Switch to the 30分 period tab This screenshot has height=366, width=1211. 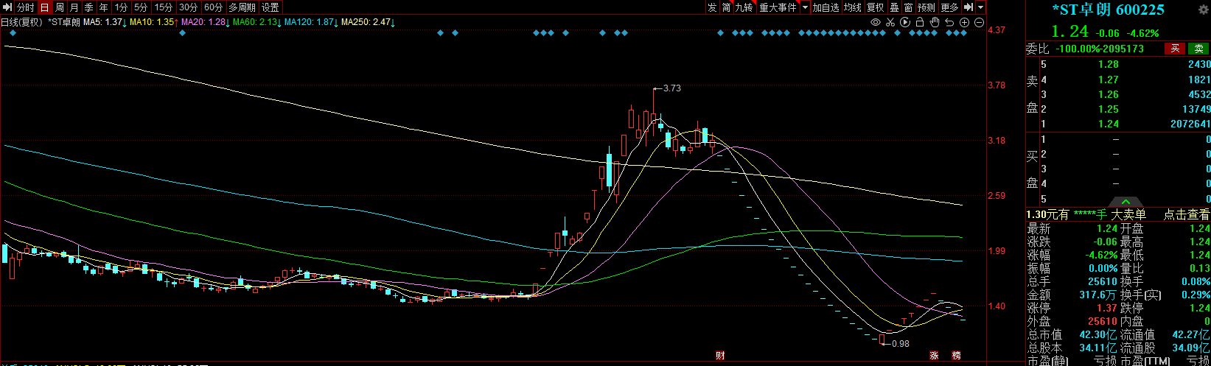189,7
